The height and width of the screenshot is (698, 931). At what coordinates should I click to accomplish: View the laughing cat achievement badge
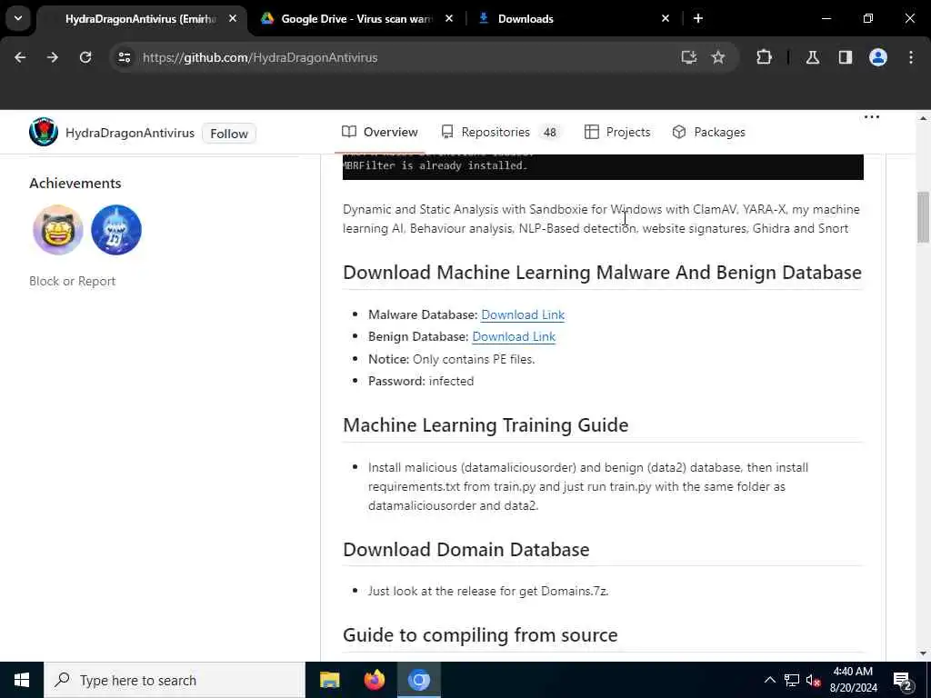point(57,230)
